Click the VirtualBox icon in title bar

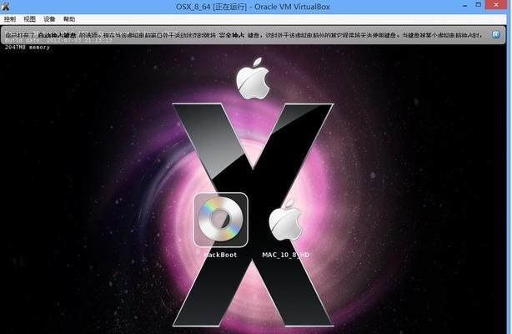coord(6,6)
